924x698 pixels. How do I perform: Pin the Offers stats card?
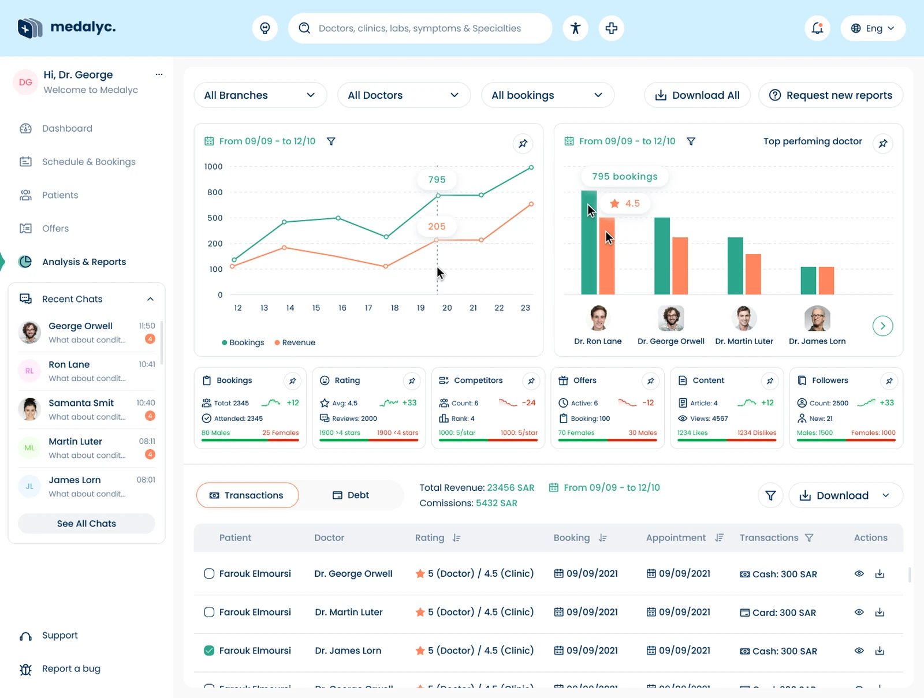pos(651,381)
